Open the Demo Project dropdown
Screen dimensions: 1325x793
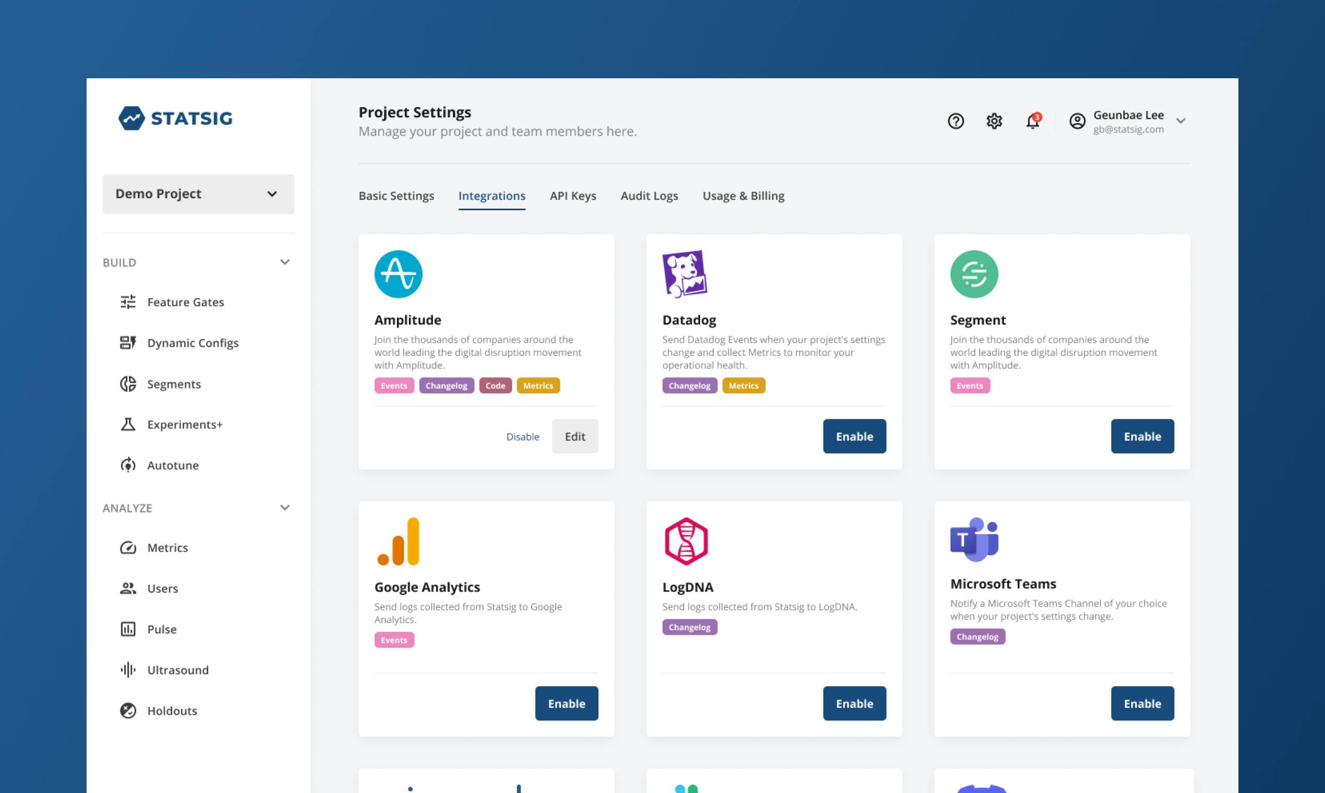tap(198, 194)
